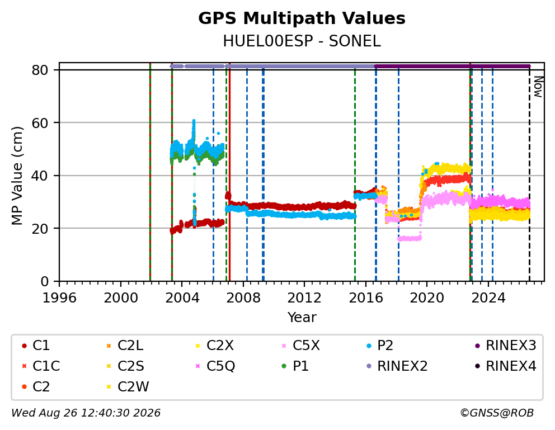Select the RINEX3 legend entry
The height and width of the screenshot is (430, 555).
(505, 346)
